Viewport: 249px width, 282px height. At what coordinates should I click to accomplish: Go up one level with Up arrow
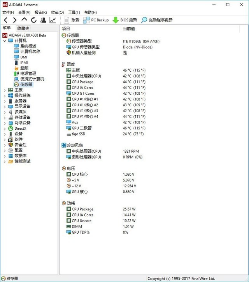point(24,19)
